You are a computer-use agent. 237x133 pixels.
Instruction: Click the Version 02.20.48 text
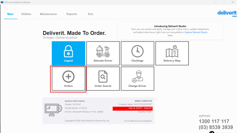click(73, 104)
